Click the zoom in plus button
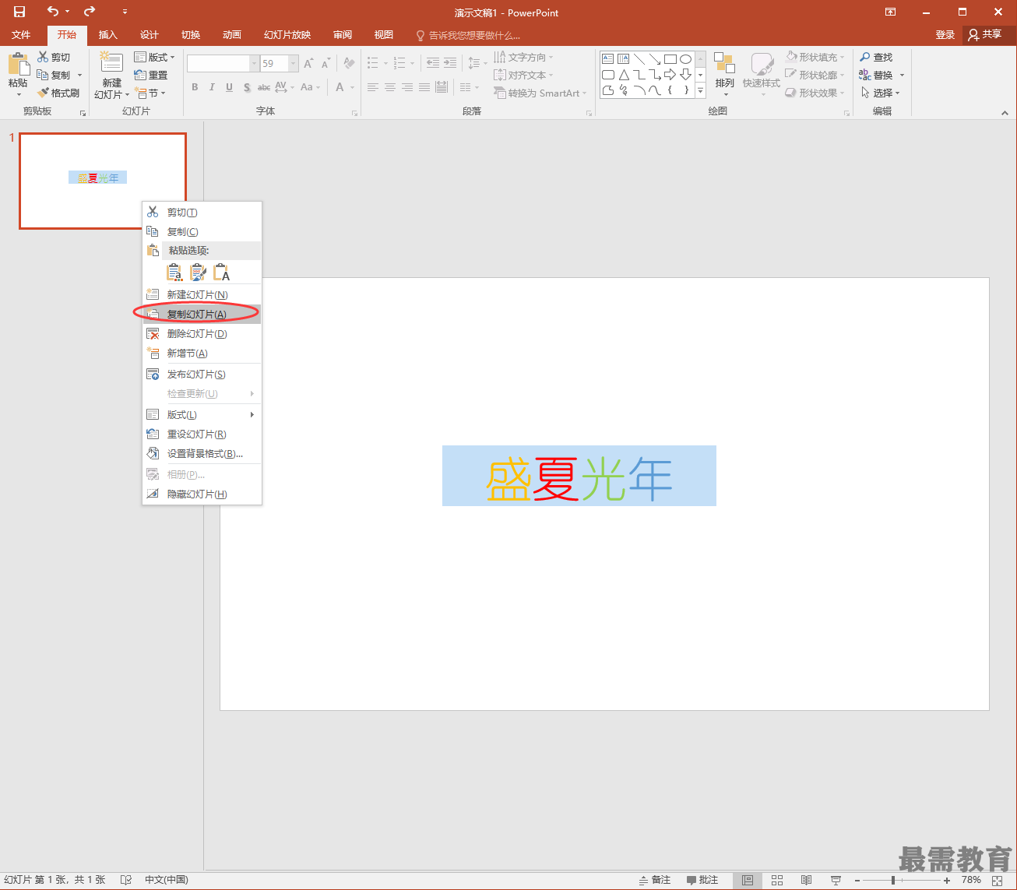Viewport: 1017px width, 890px height. tap(946, 880)
